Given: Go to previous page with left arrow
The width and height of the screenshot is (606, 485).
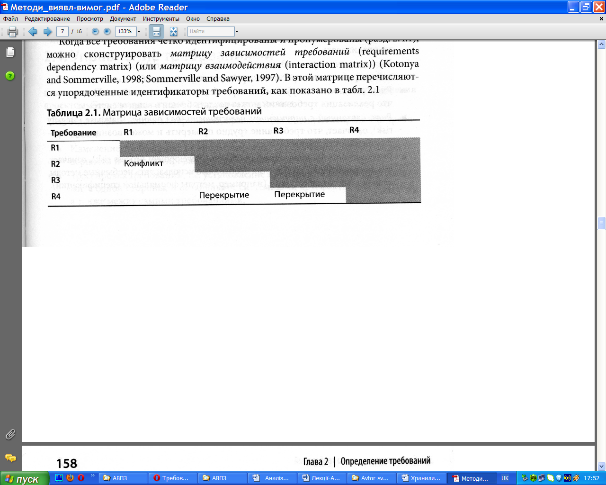Looking at the screenshot, I should tap(33, 32).
